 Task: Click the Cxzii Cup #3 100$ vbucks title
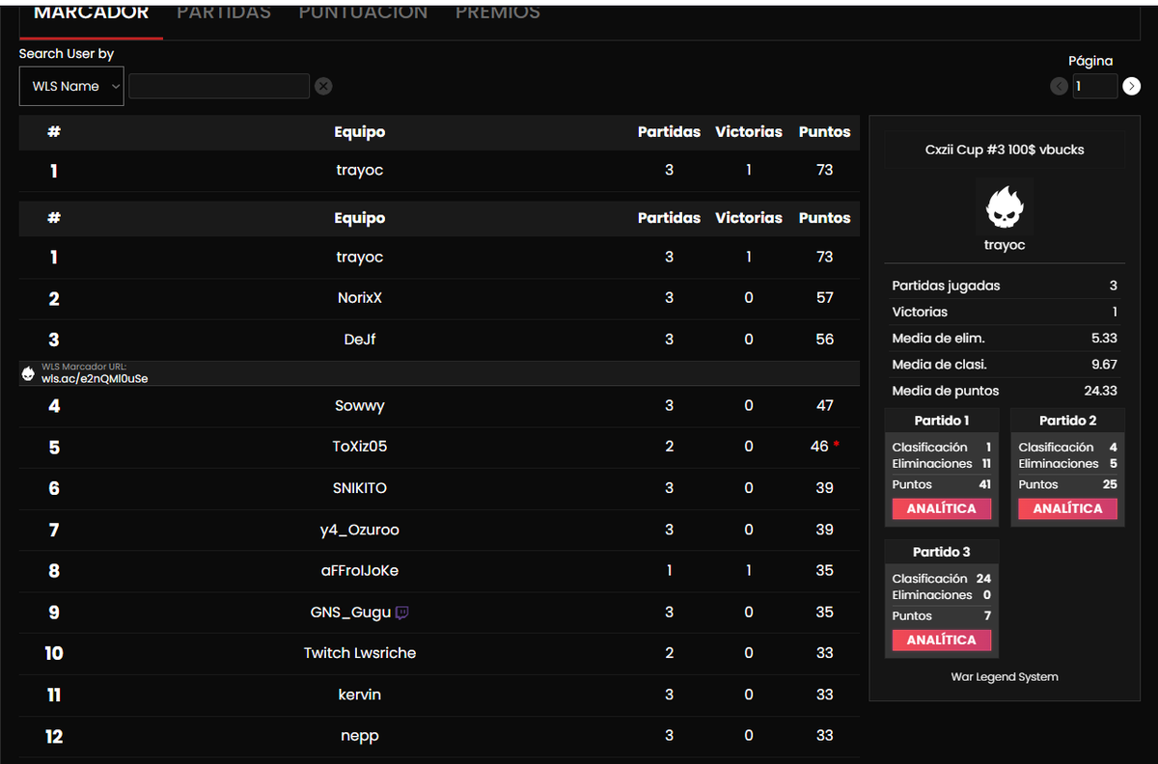tap(1005, 150)
